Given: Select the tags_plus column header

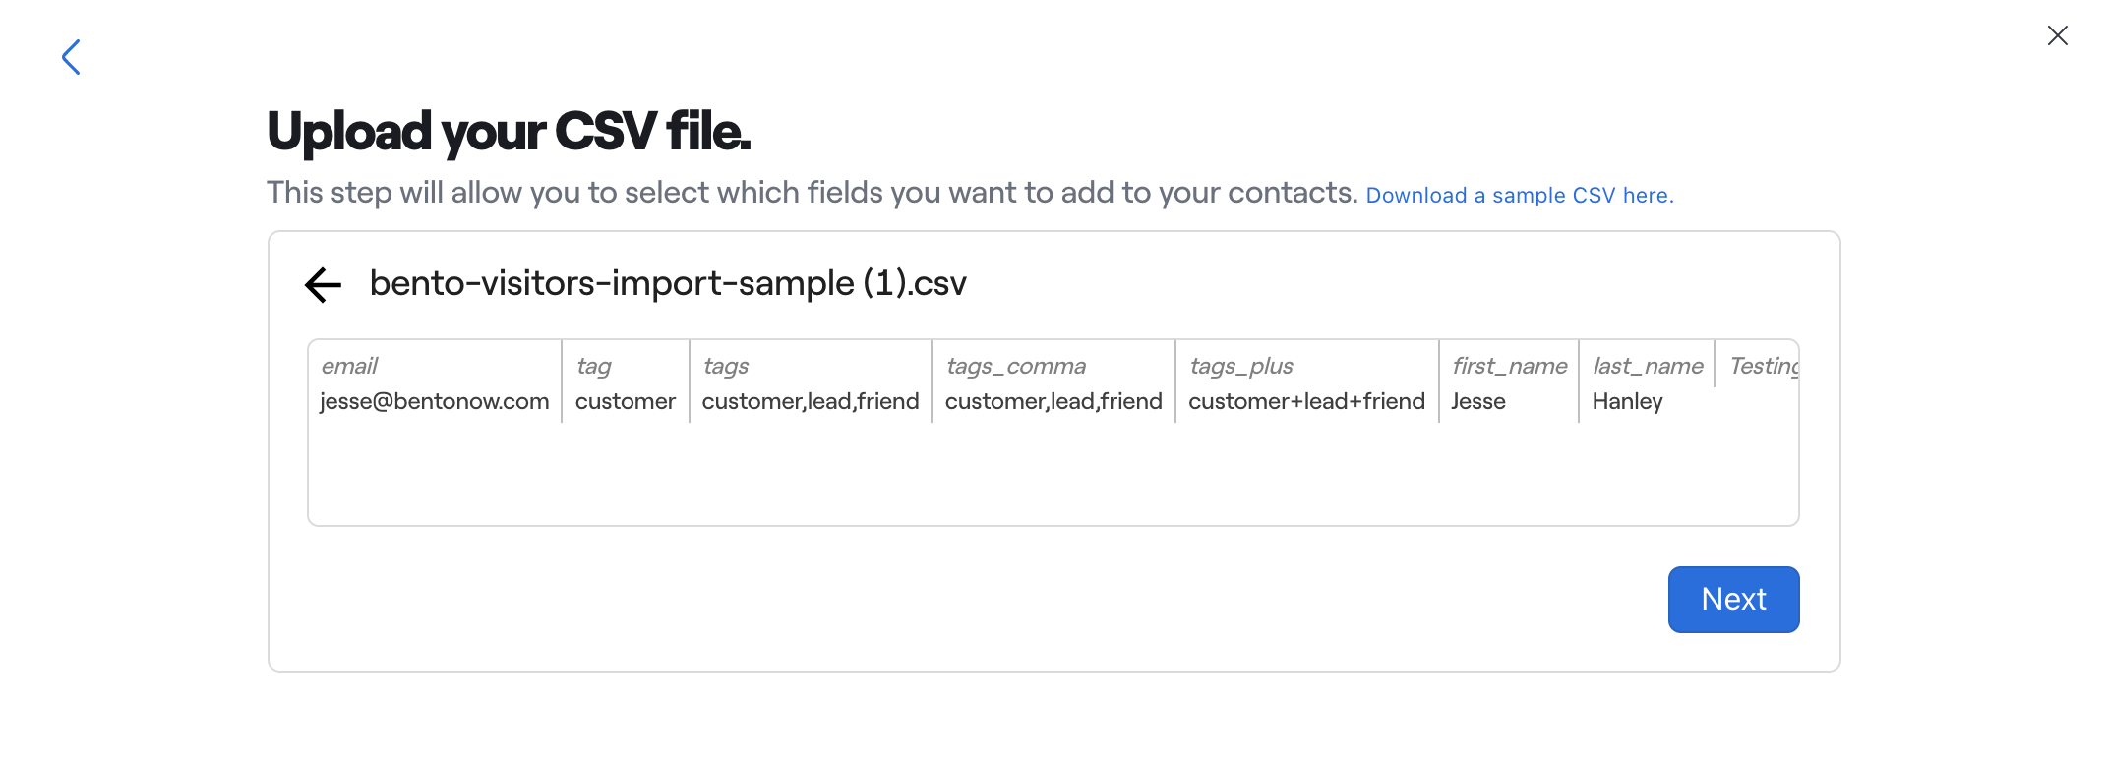Looking at the screenshot, I should [x=1241, y=366].
